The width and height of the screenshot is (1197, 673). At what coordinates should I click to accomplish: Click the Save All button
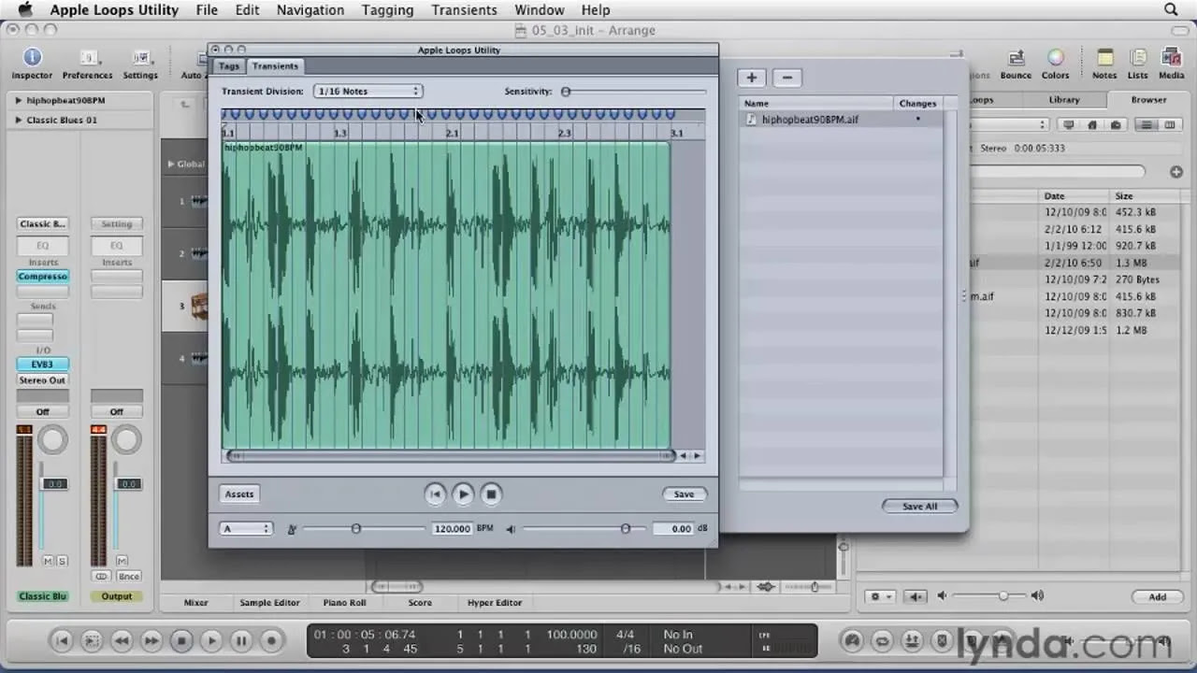(919, 506)
